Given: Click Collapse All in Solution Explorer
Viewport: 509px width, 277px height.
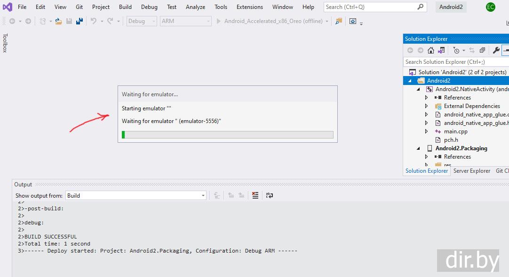Looking at the screenshot, I should [482, 50].
